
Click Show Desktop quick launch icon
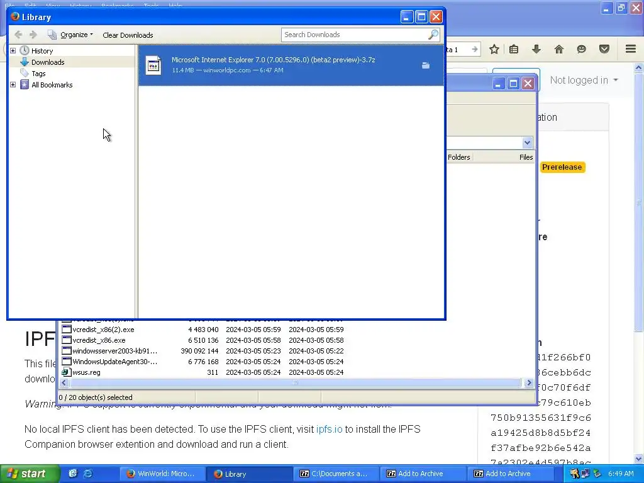coord(73,474)
